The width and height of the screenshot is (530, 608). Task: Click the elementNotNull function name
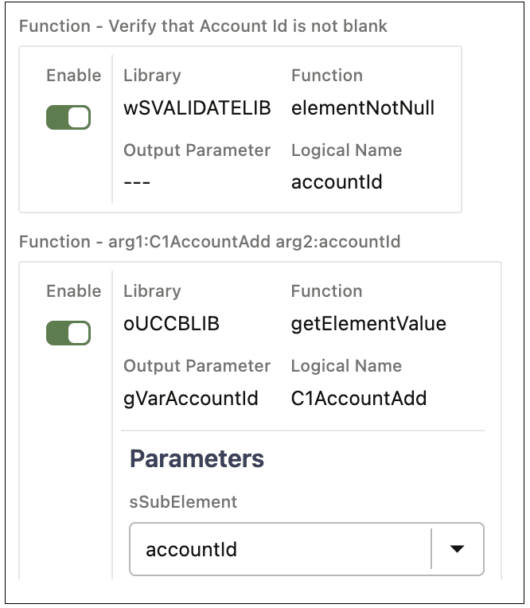tap(363, 108)
